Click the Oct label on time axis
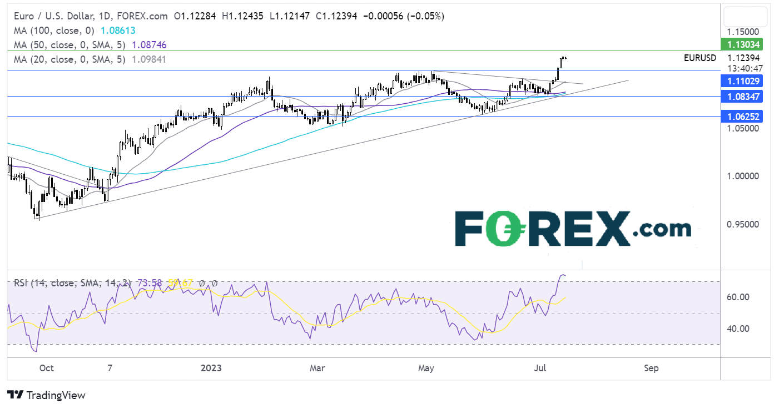This screenshot has width=779, height=409. point(47,368)
